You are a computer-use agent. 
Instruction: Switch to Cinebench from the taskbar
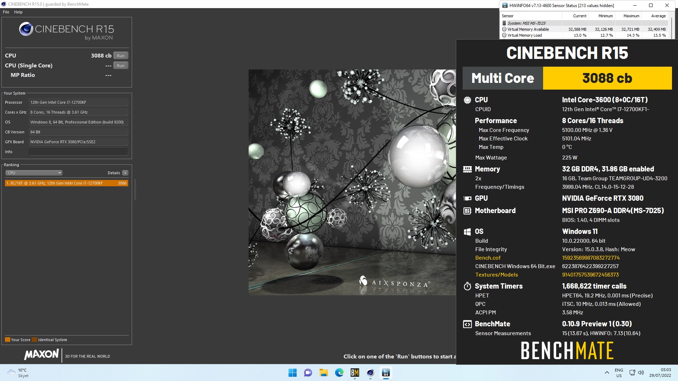pos(370,373)
